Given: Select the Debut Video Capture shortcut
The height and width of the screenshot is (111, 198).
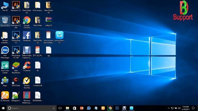Looking at the screenshot, I should 27,52.
